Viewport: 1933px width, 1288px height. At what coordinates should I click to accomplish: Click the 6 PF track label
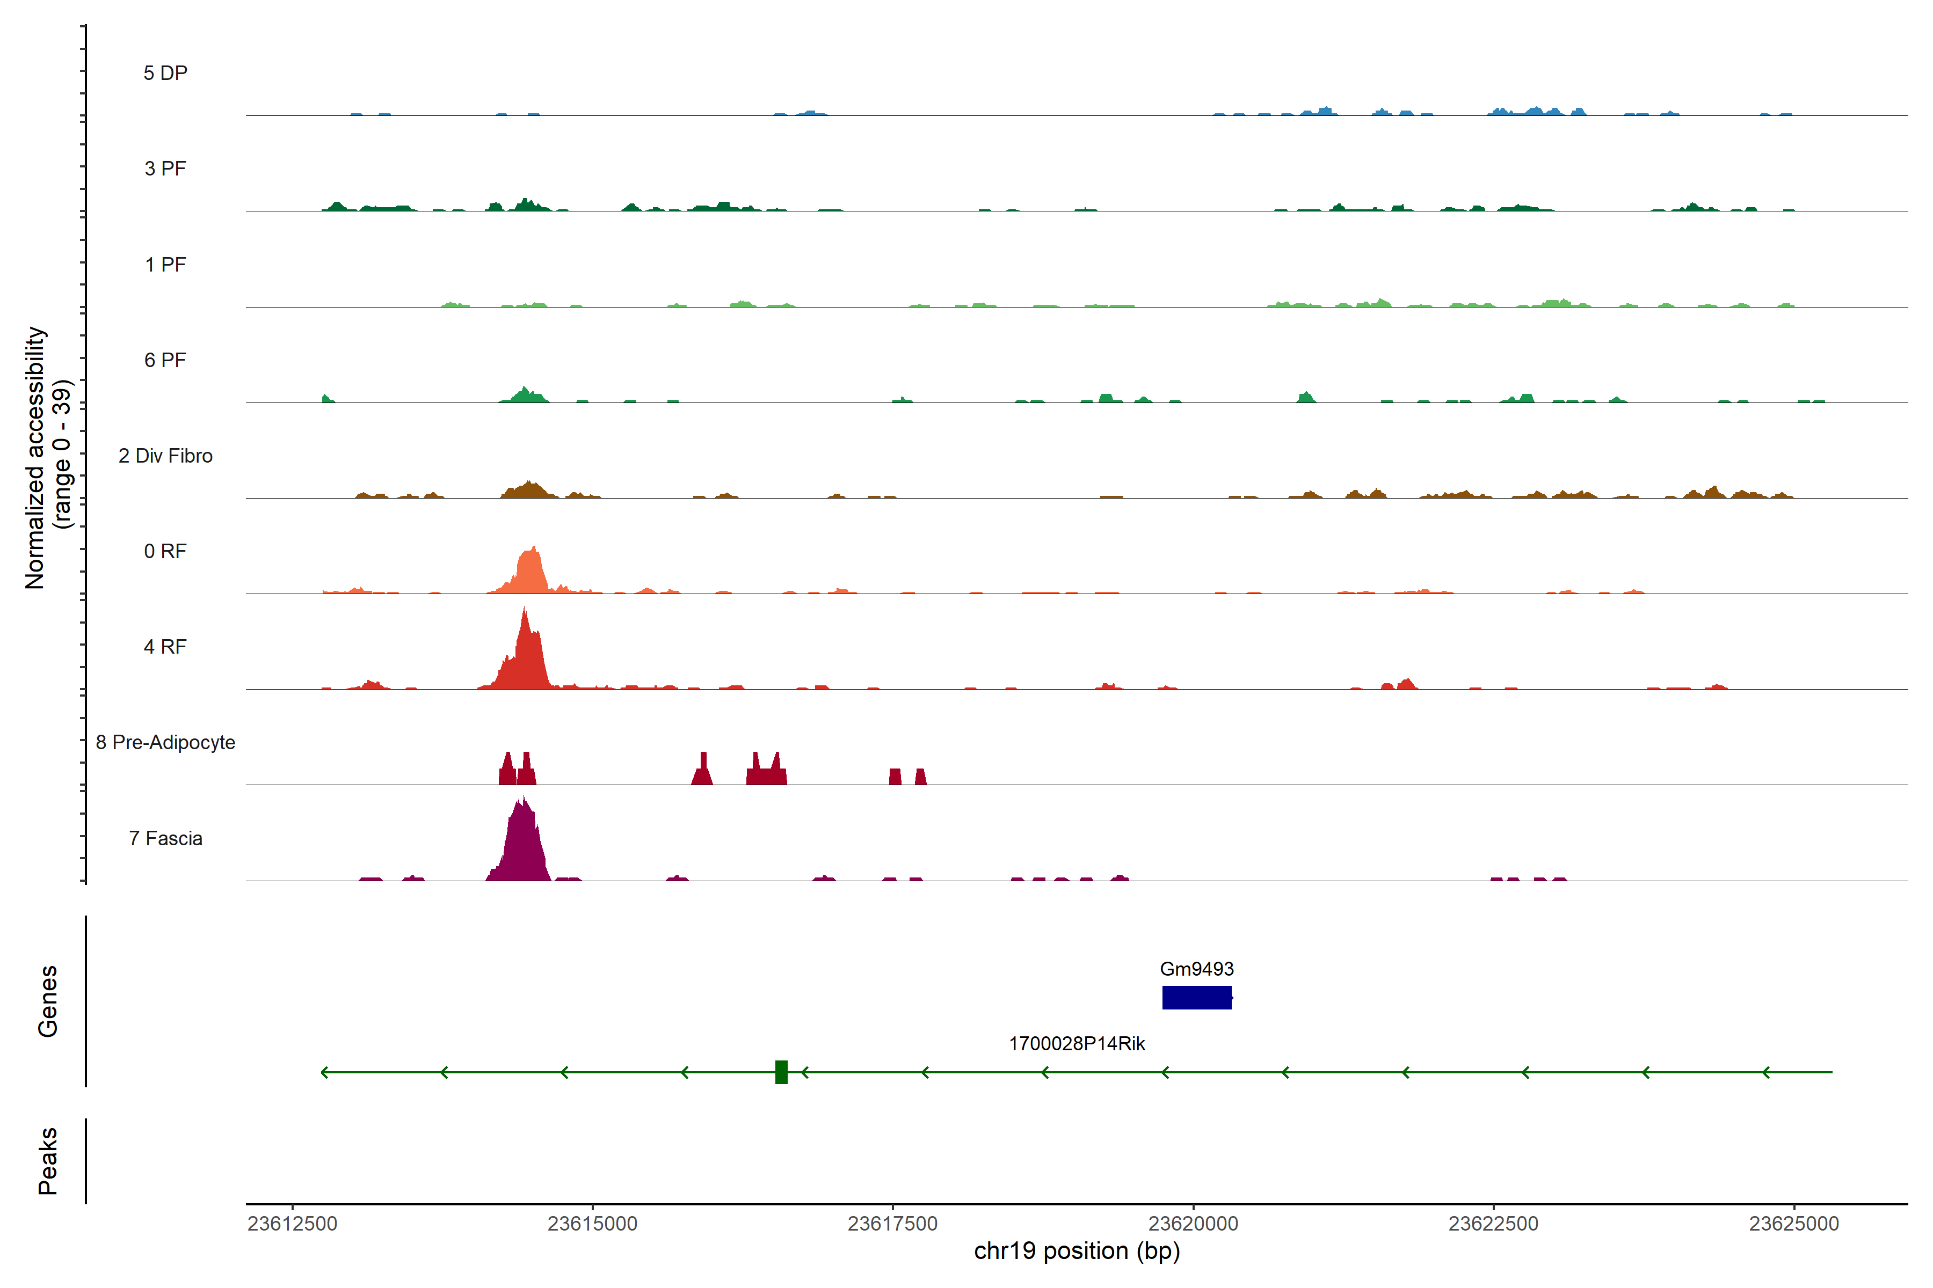point(165,360)
